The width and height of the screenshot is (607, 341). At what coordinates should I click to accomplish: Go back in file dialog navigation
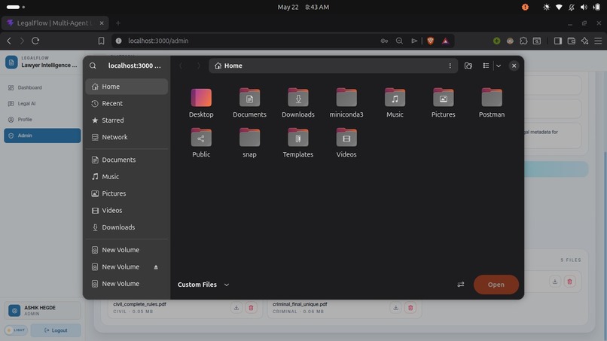pyautogui.click(x=181, y=65)
